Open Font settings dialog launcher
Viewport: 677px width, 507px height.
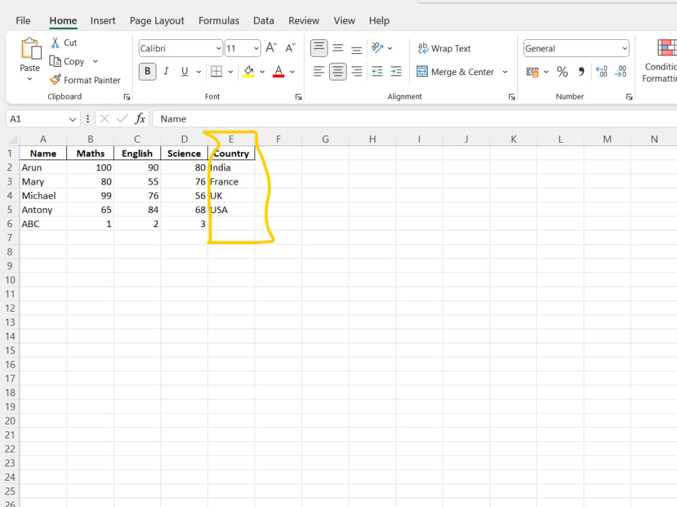click(298, 97)
